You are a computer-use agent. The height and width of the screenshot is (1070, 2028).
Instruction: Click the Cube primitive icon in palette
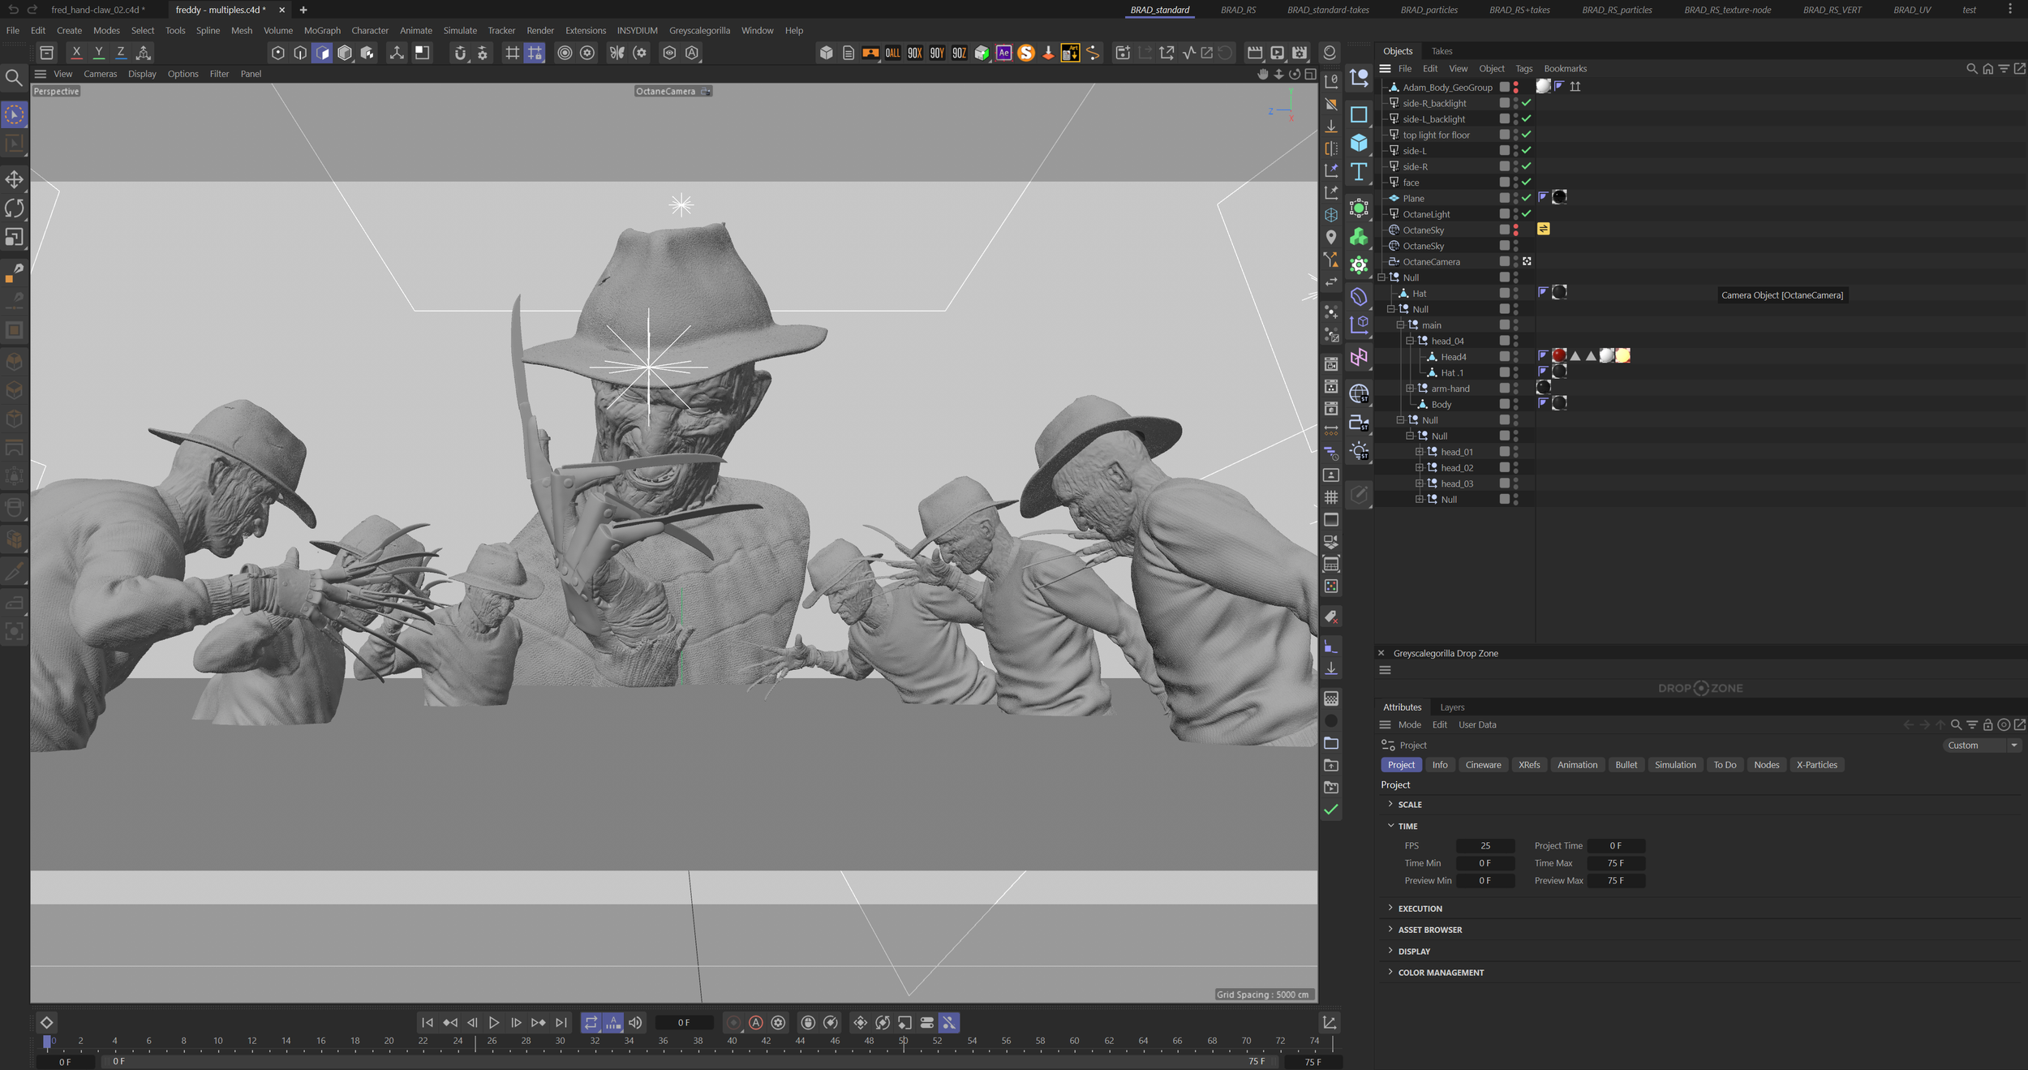[1359, 143]
